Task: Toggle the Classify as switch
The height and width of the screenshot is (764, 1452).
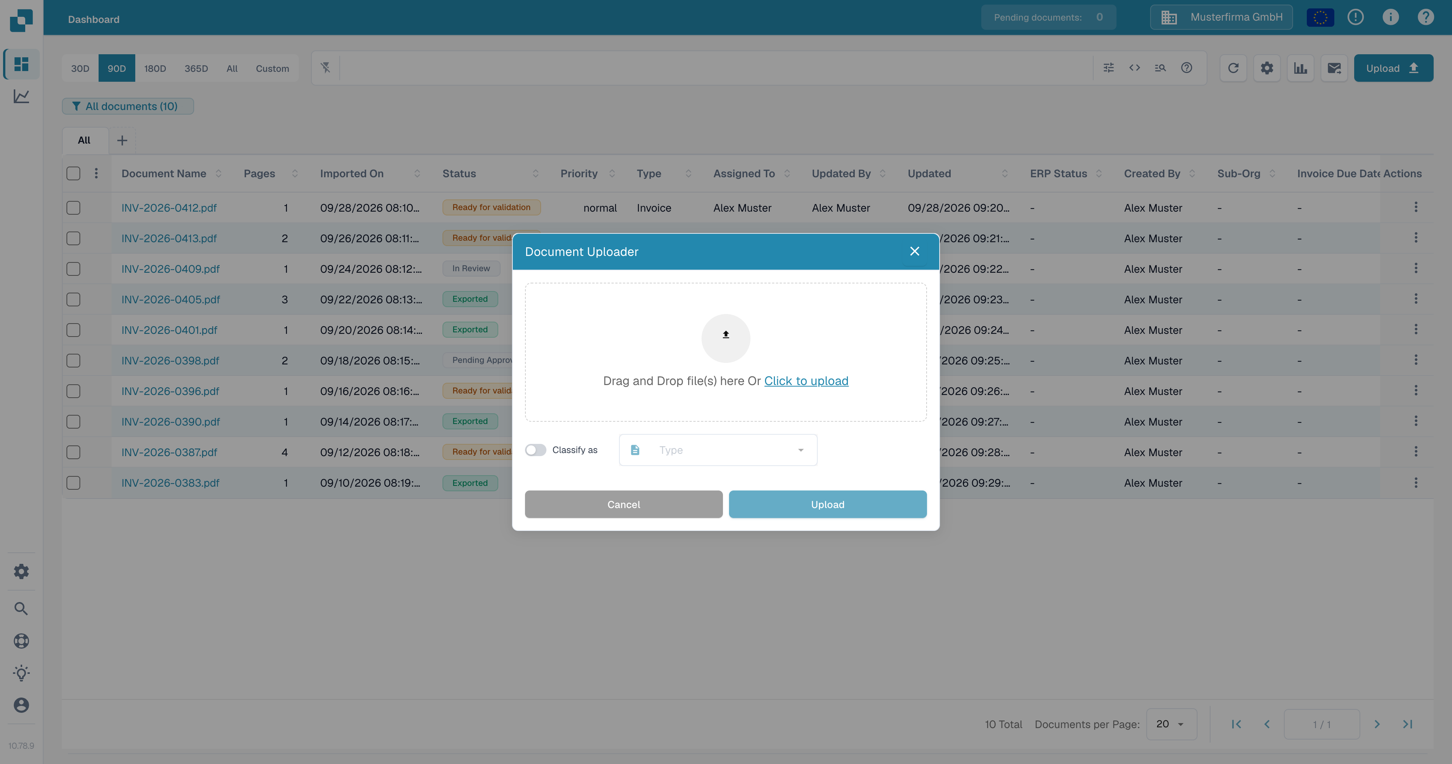Action: (535, 450)
